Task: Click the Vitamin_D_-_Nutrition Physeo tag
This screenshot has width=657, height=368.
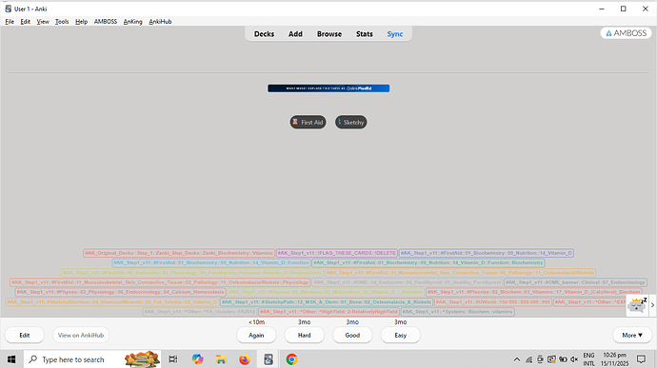Action: click(x=326, y=292)
